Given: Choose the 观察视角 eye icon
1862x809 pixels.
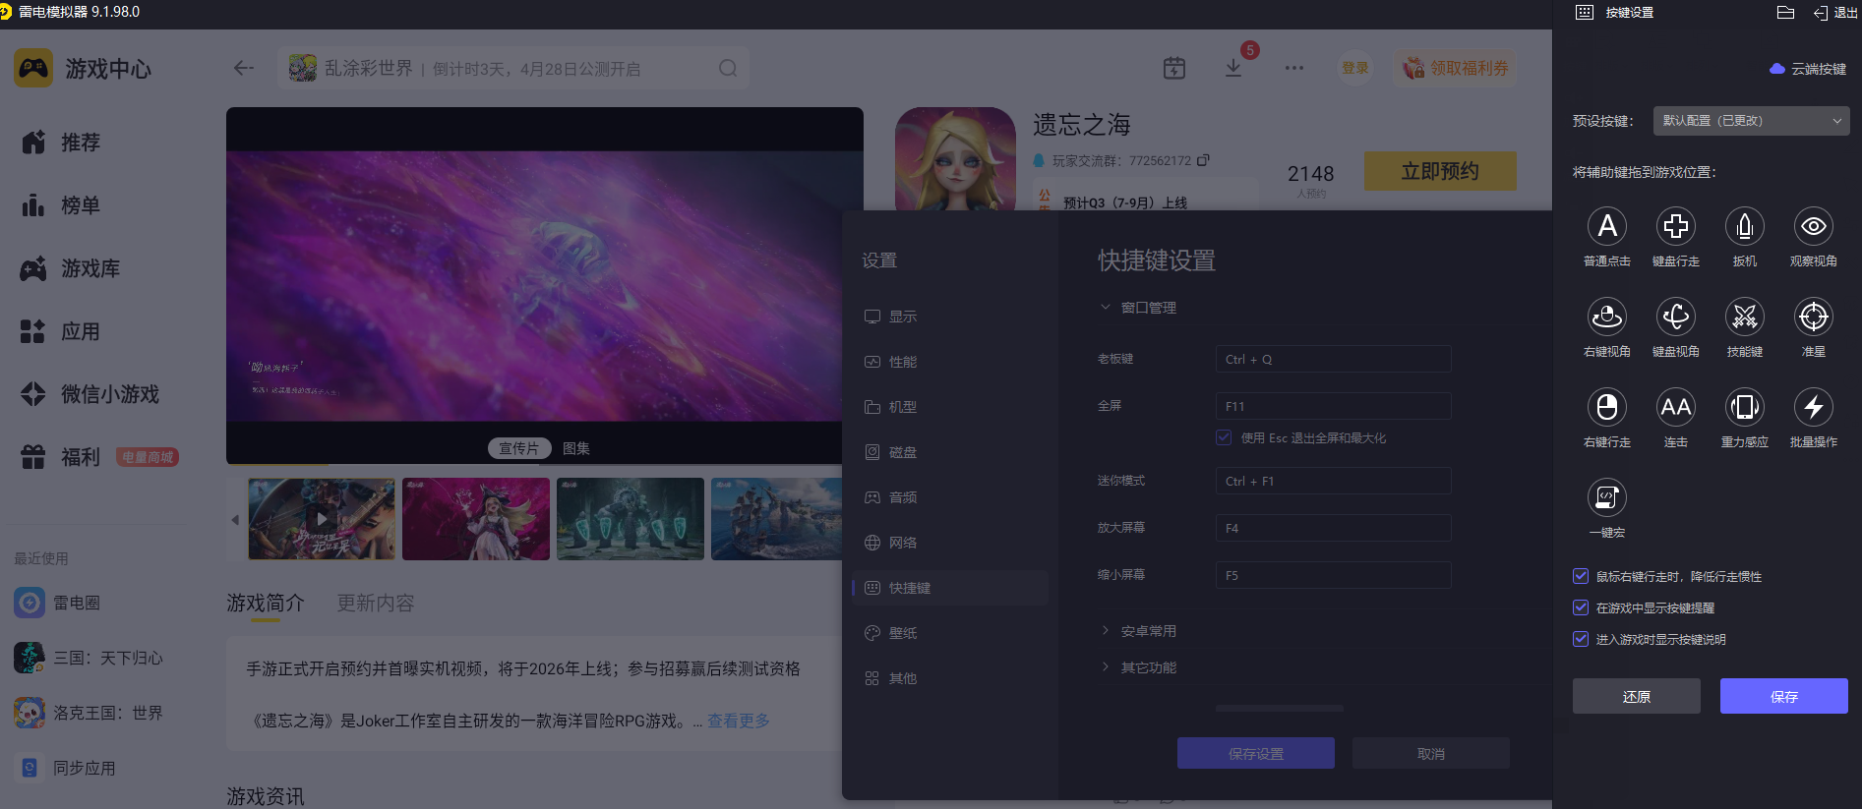Looking at the screenshot, I should click(x=1813, y=227).
